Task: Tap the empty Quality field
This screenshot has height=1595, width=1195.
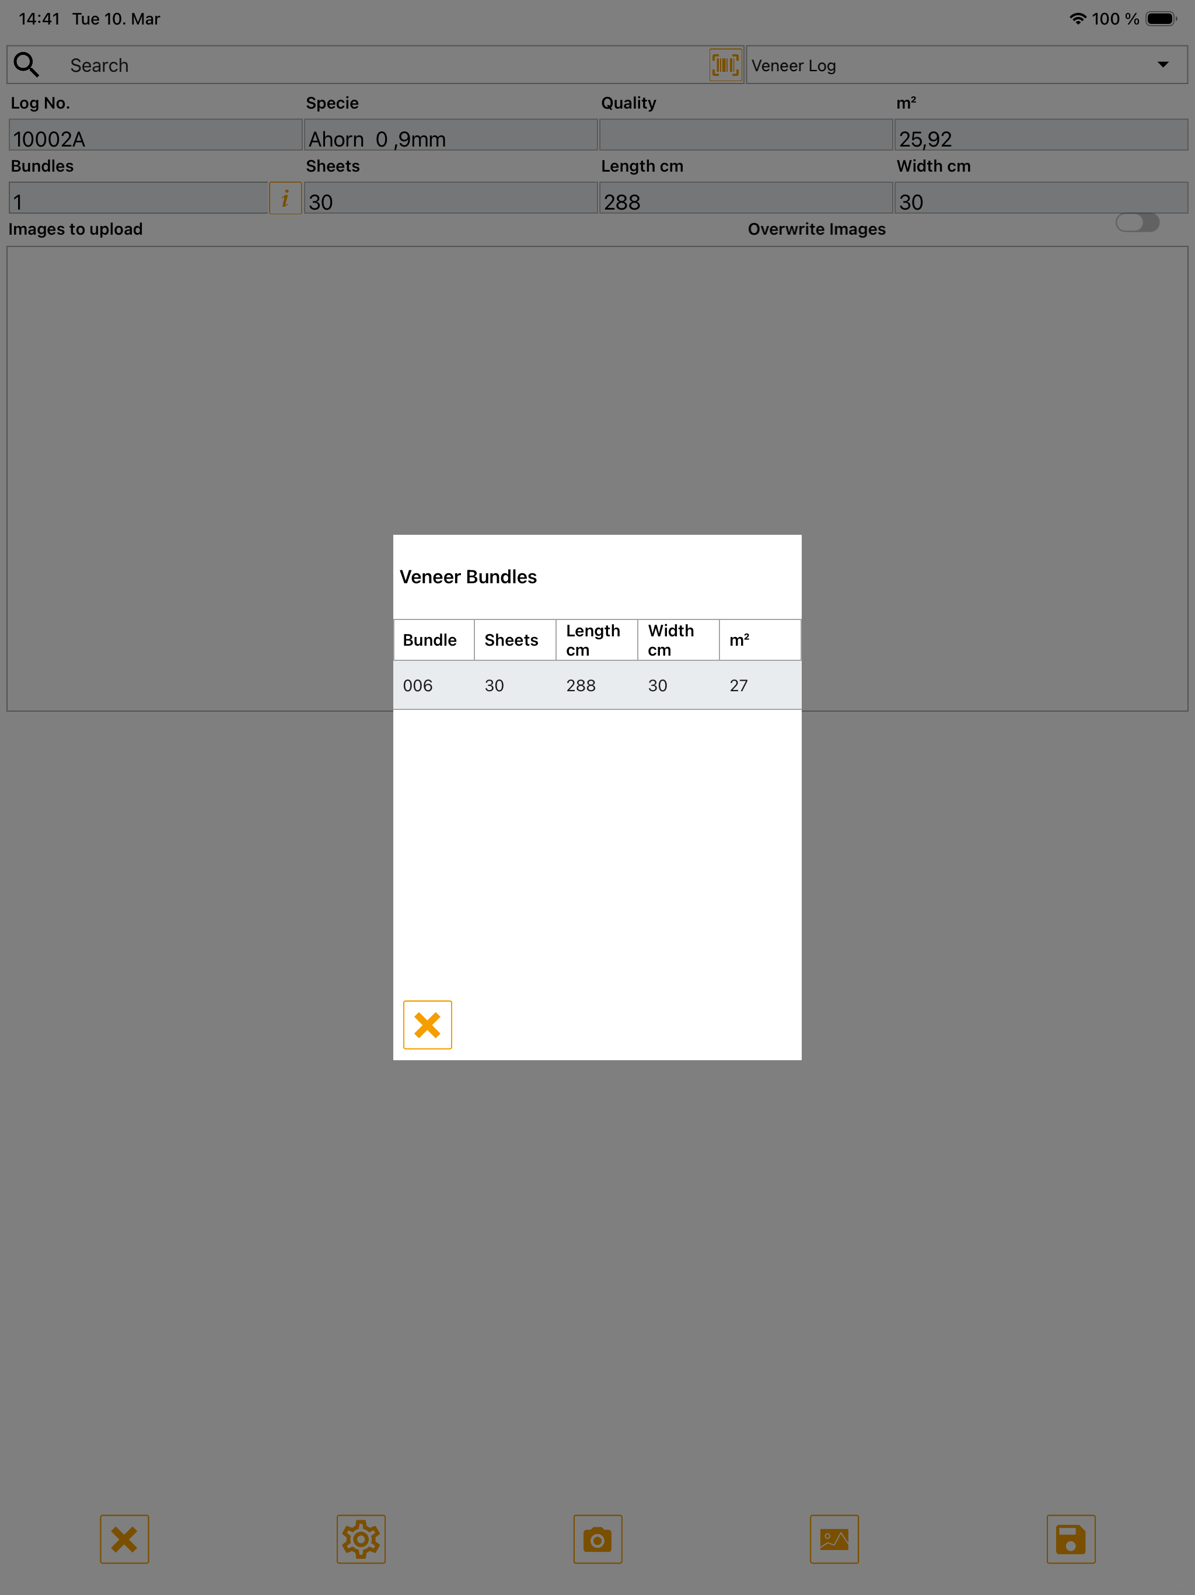Action: click(746, 135)
